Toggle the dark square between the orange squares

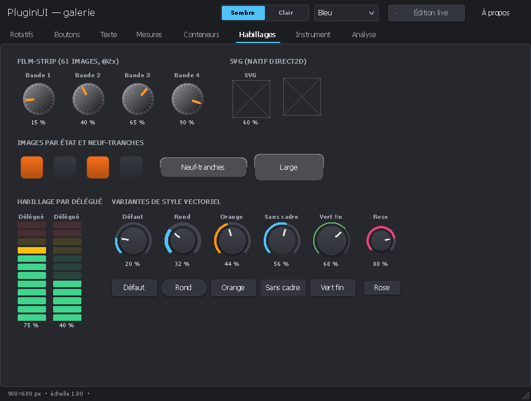point(65,167)
